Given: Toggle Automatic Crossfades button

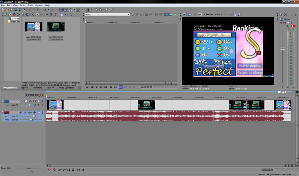Looking at the screenshot, I should (66, 10).
